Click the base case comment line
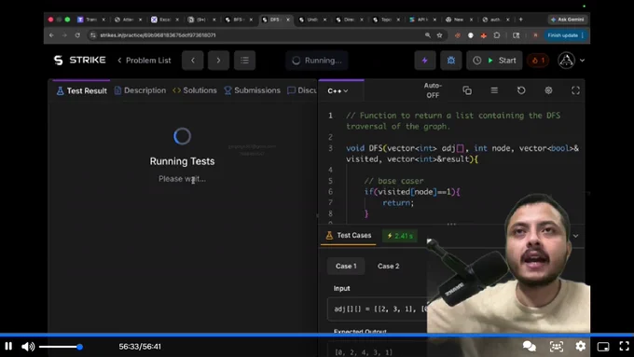The width and height of the screenshot is (634, 357). click(x=393, y=181)
